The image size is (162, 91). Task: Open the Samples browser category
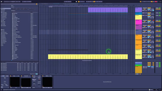click(x=4, y=22)
